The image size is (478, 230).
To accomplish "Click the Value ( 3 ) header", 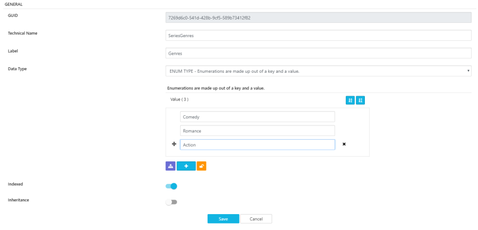I will click(179, 99).
